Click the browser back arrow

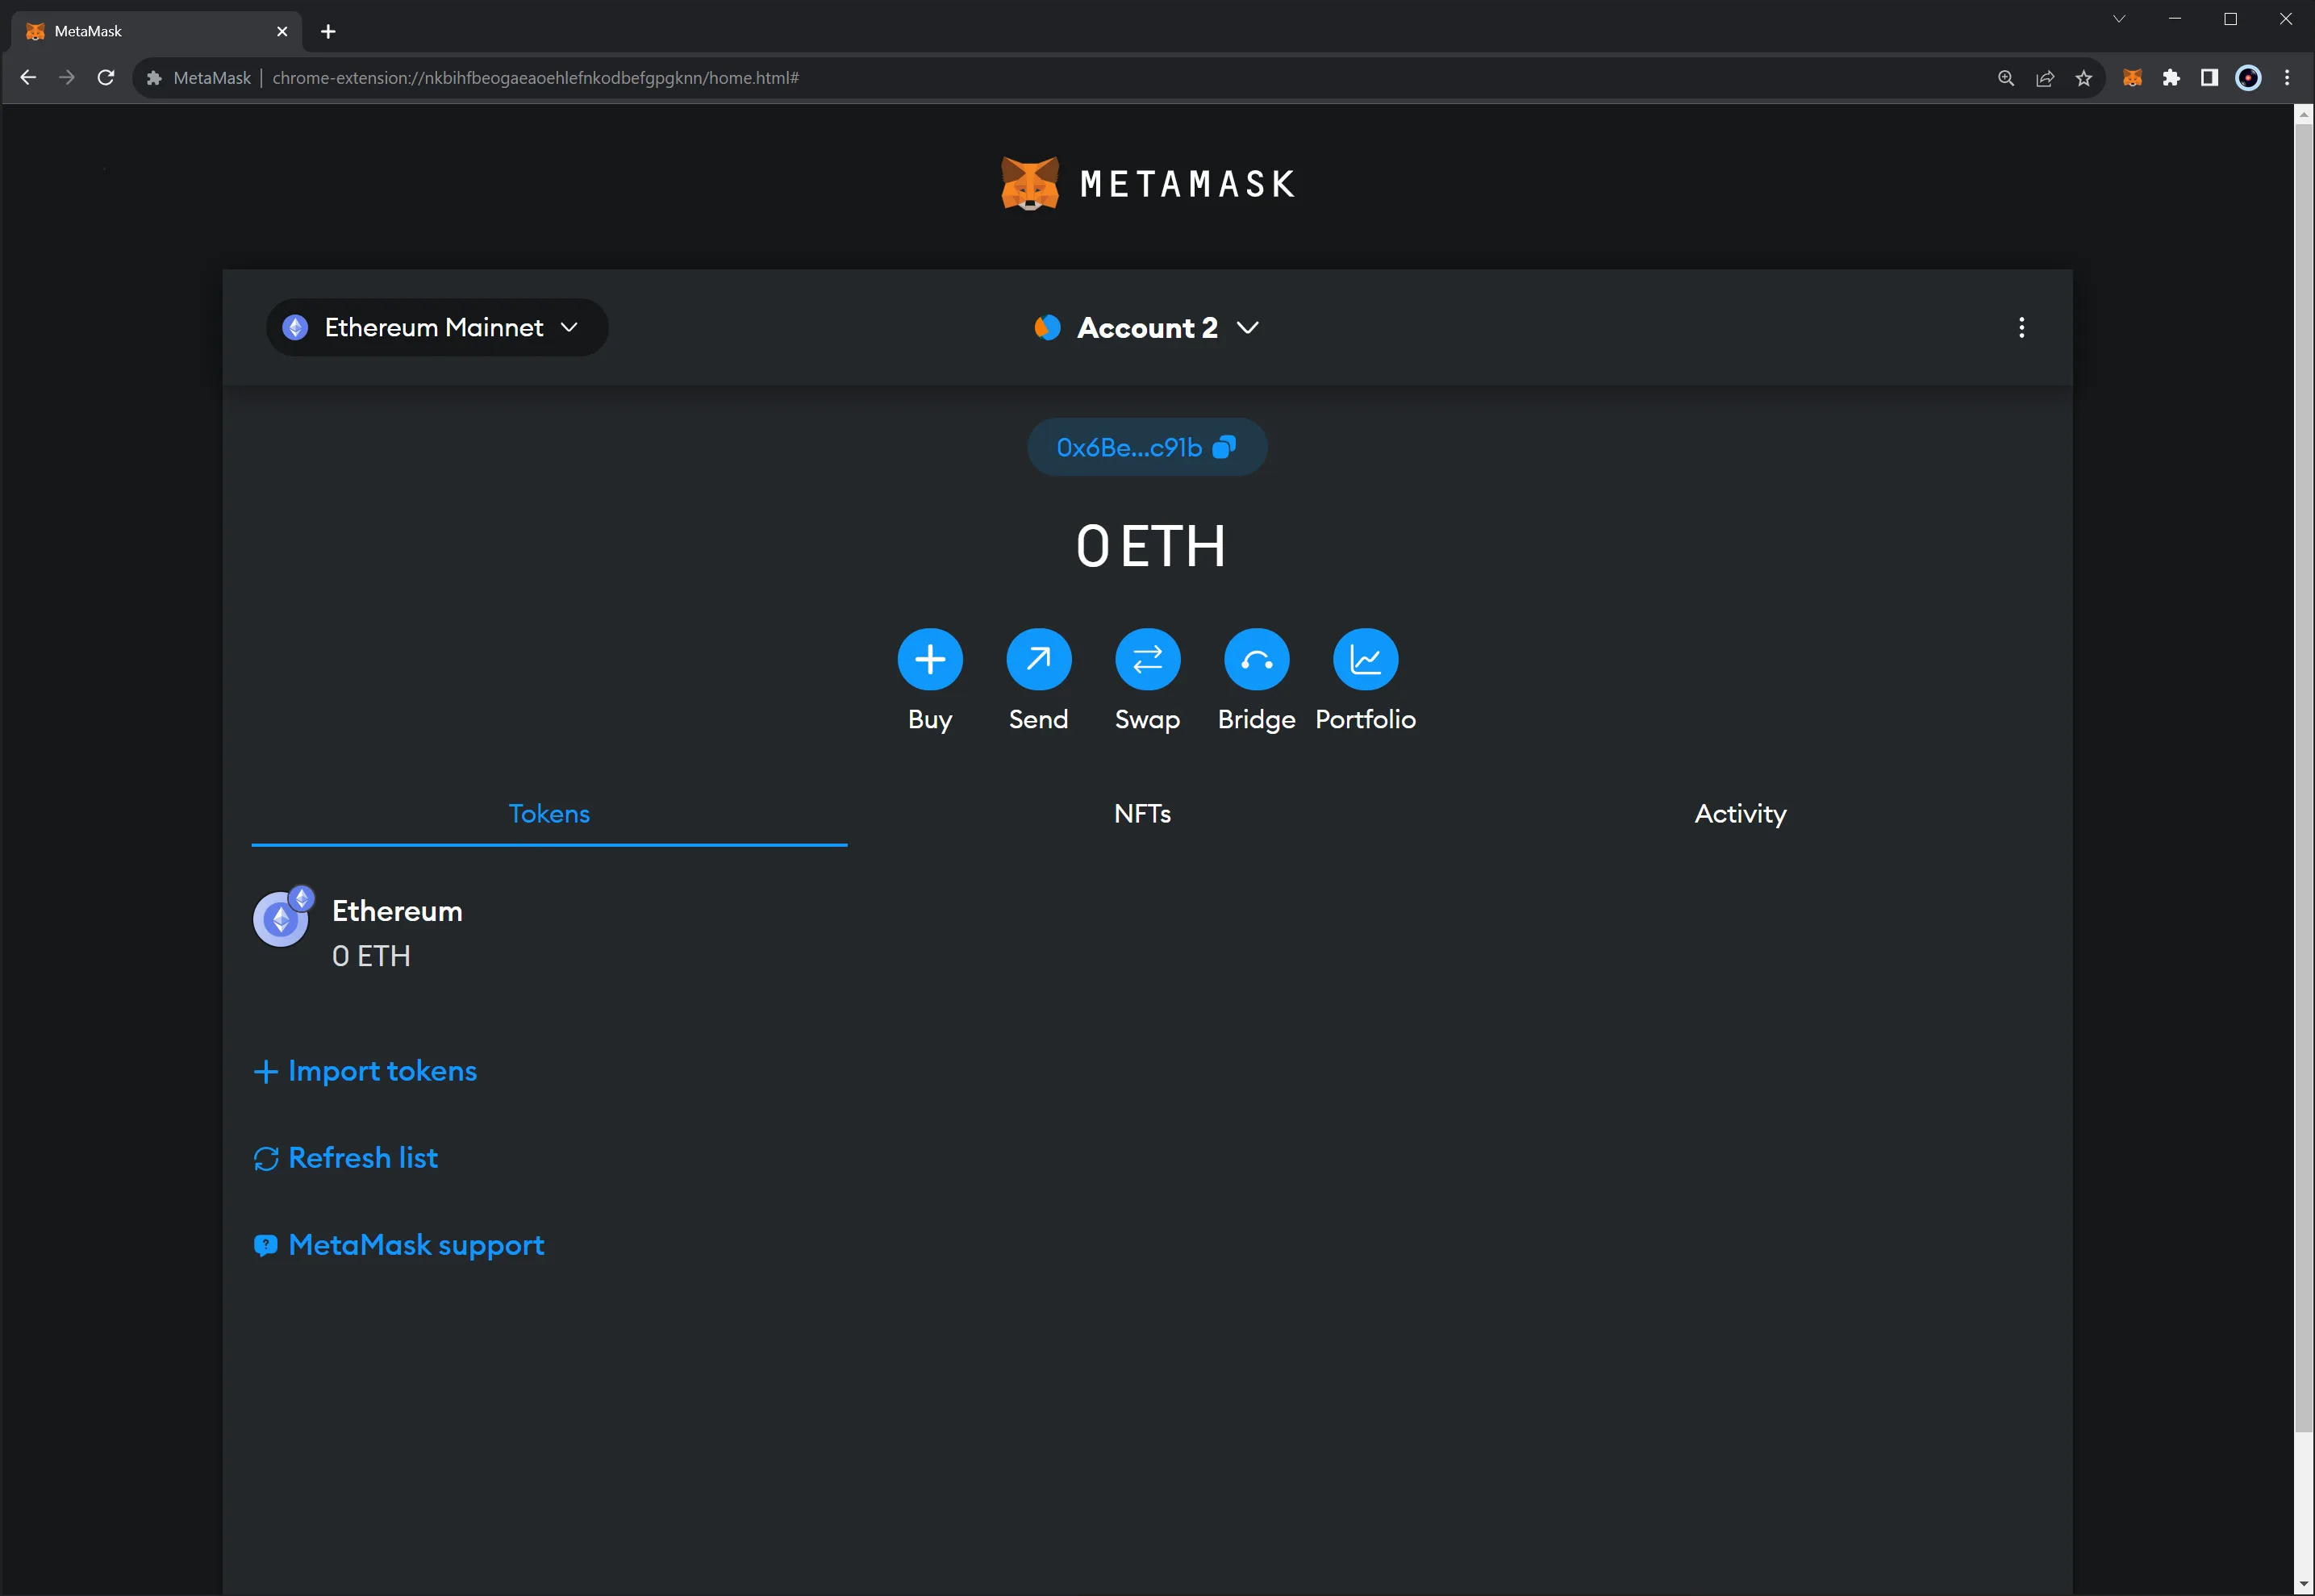pos(28,78)
